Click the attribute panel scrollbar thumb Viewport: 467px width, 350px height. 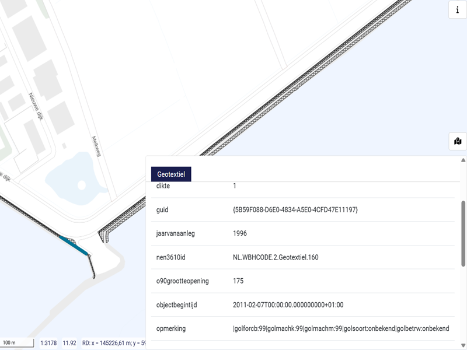(463, 233)
